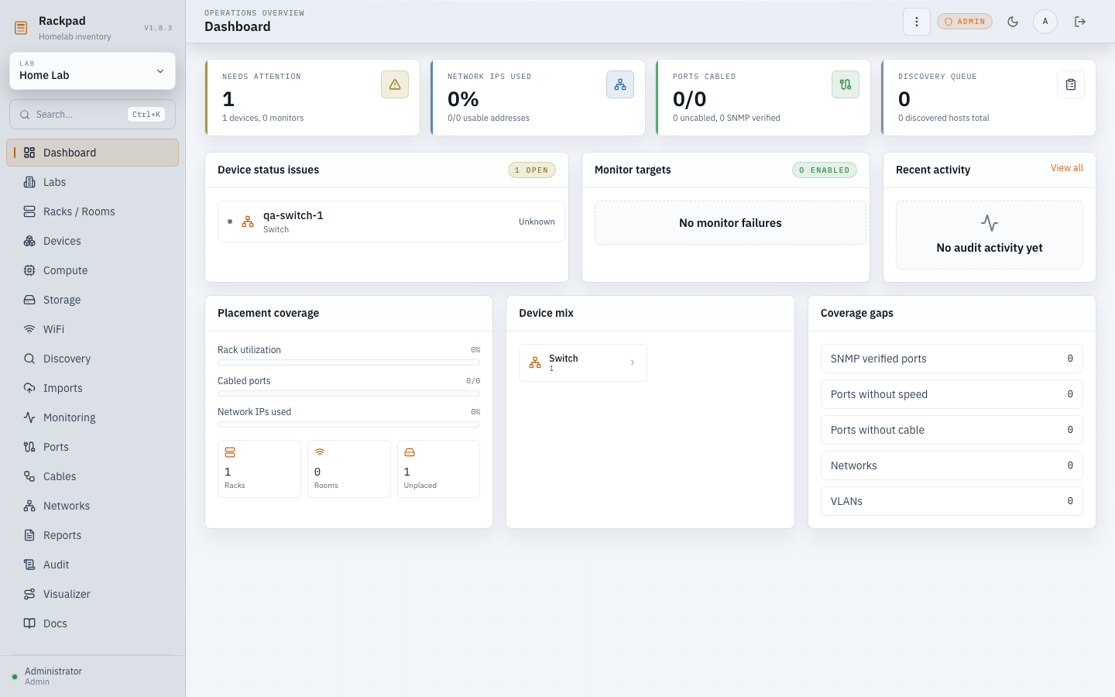Click the Imports upload icon
Viewport: 1115px width, 697px height.
[29, 388]
